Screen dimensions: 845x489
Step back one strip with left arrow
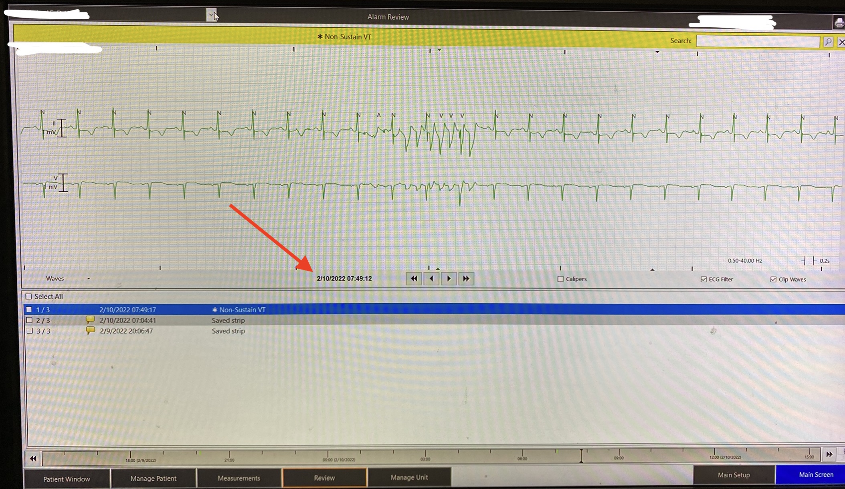431,278
